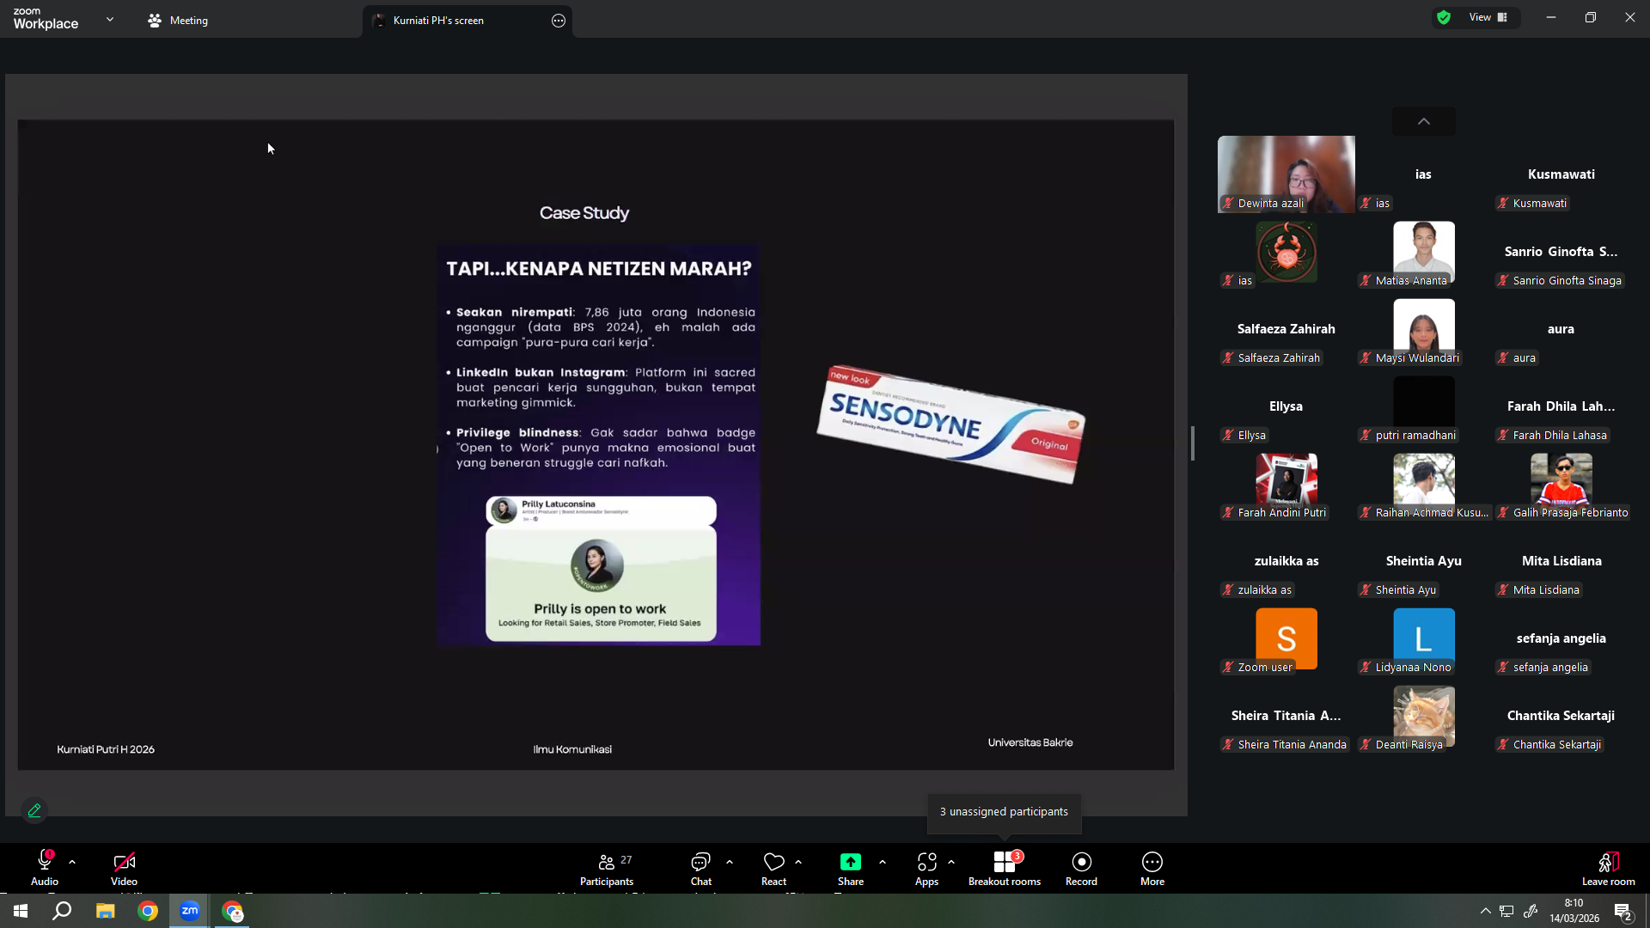The height and width of the screenshot is (928, 1650).
Task: Select the Ellysa participant tile
Action: click(1286, 406)
